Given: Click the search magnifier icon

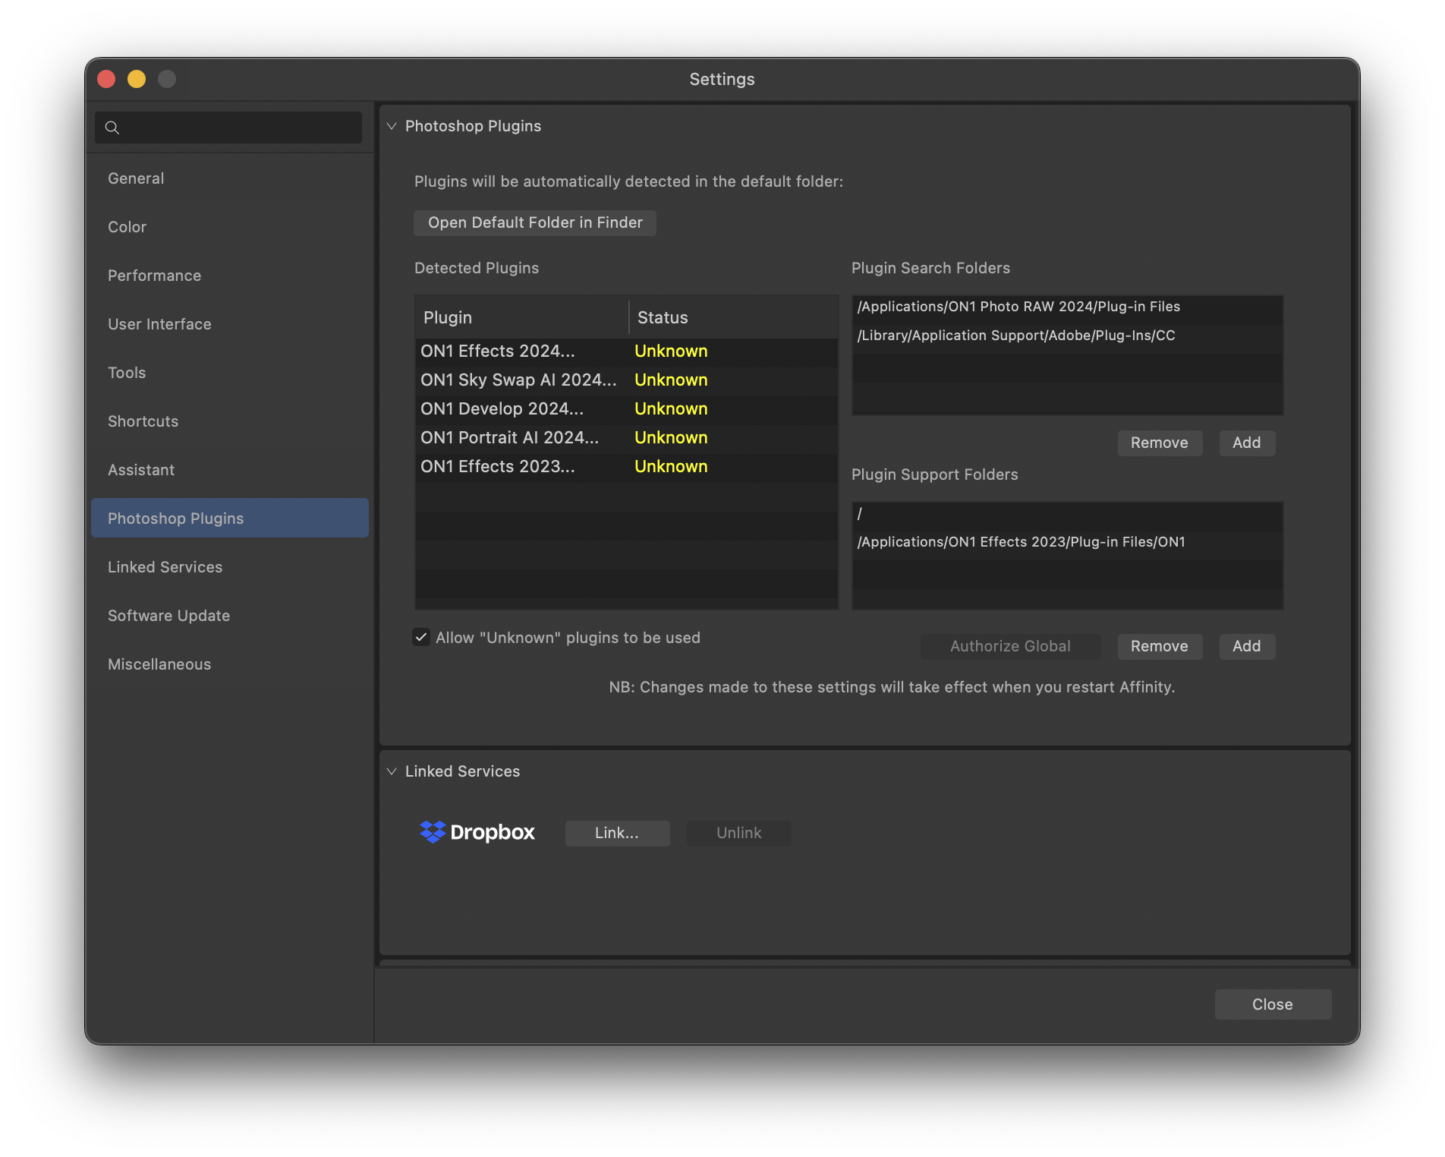Looking at the screenshot, I should [112, 128].
